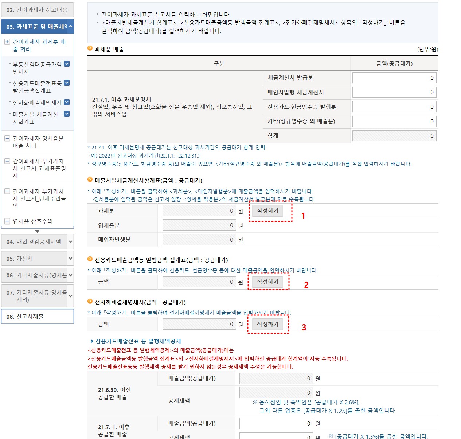Collapse section 03 과세표준 및 매출세액 via its chevron
Screen dimensions: 461x439
click(70, 27)
